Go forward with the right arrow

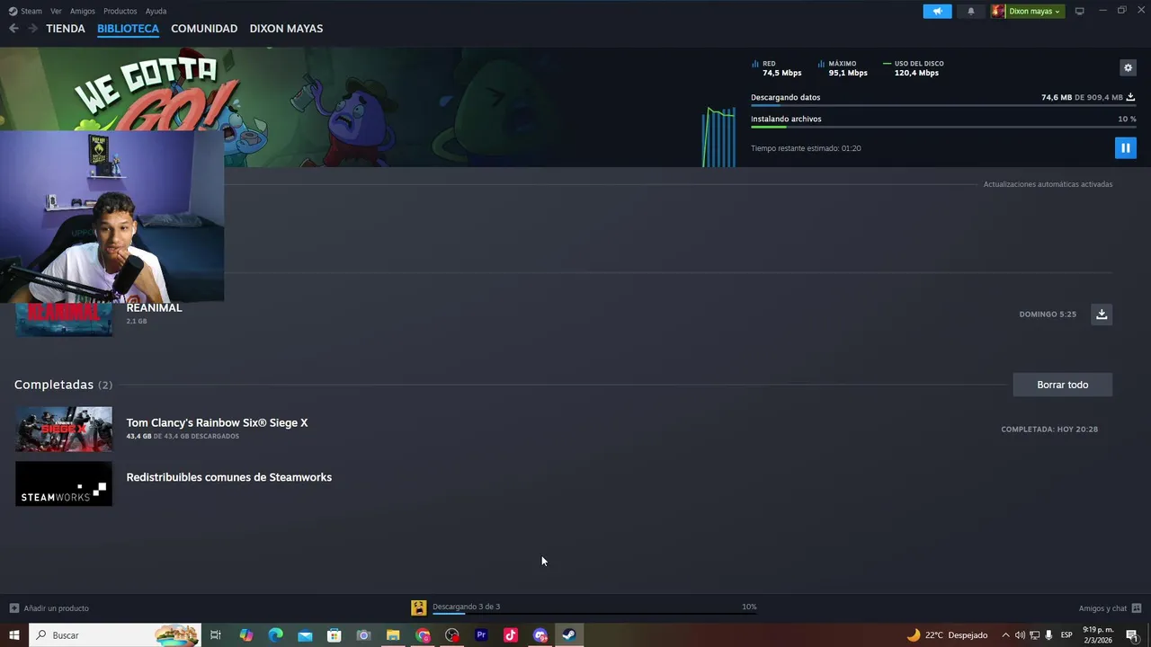point(33,29)
